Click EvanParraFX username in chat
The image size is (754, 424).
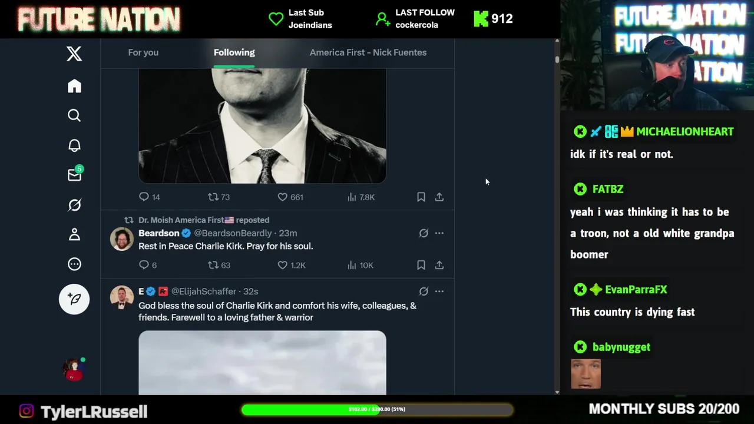[636, 290]
